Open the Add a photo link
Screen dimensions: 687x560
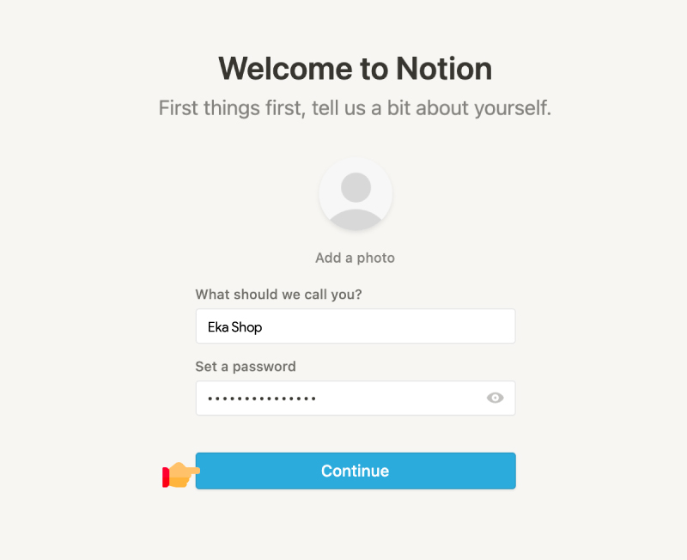click(x=355, y=258)
